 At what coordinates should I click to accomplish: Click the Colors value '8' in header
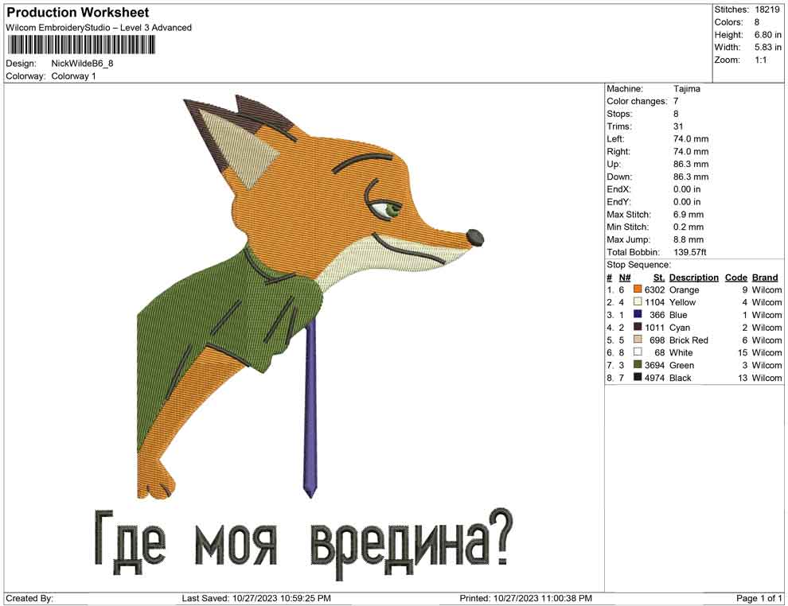click(x=757, y=22)
